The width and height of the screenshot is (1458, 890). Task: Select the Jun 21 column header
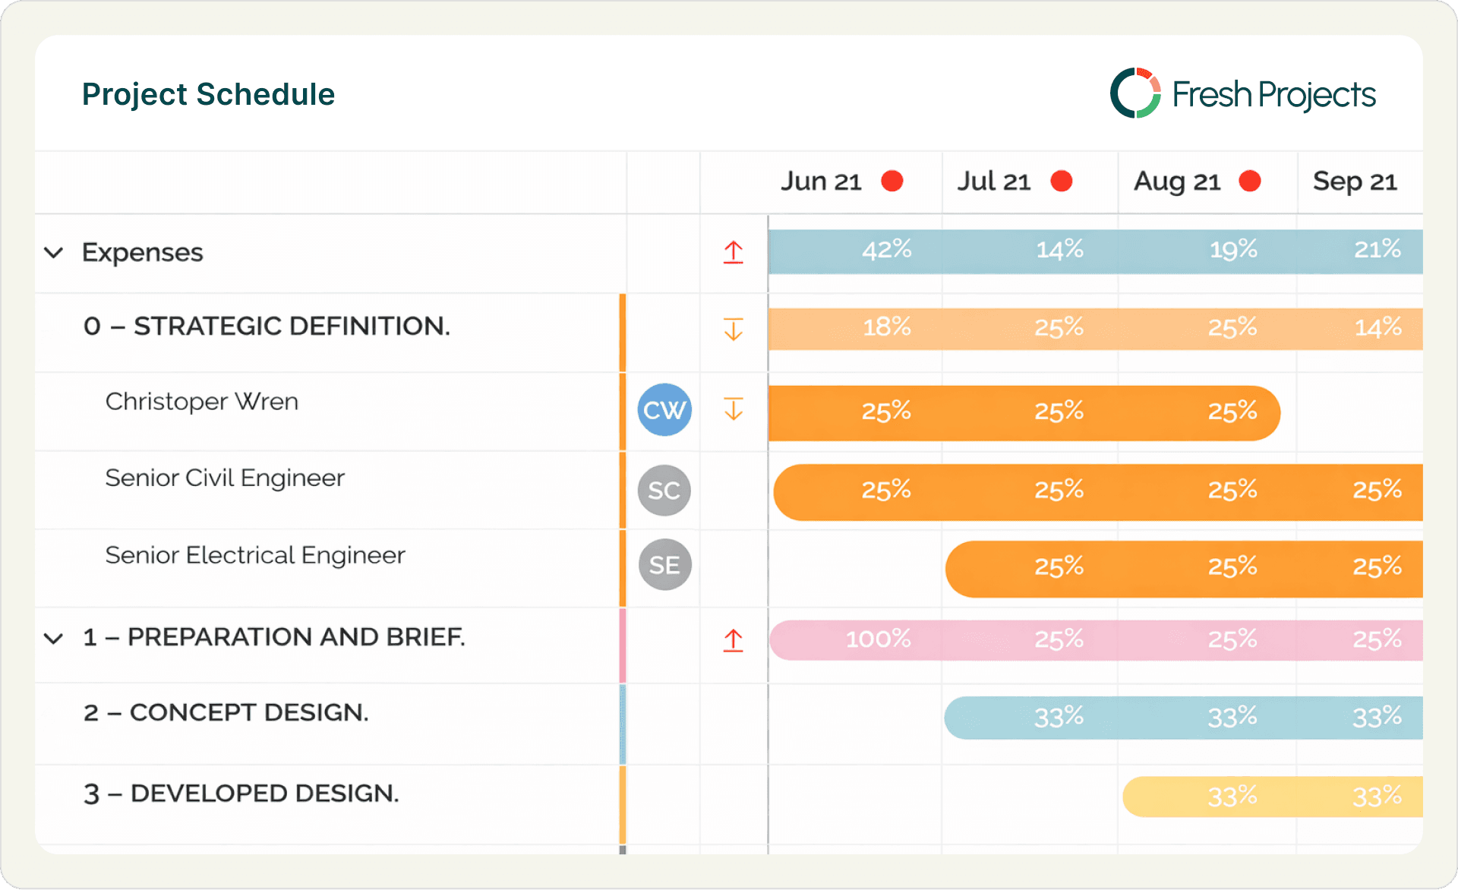pos(821,181)
